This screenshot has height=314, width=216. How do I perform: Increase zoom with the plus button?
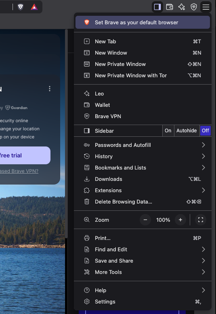180,220
